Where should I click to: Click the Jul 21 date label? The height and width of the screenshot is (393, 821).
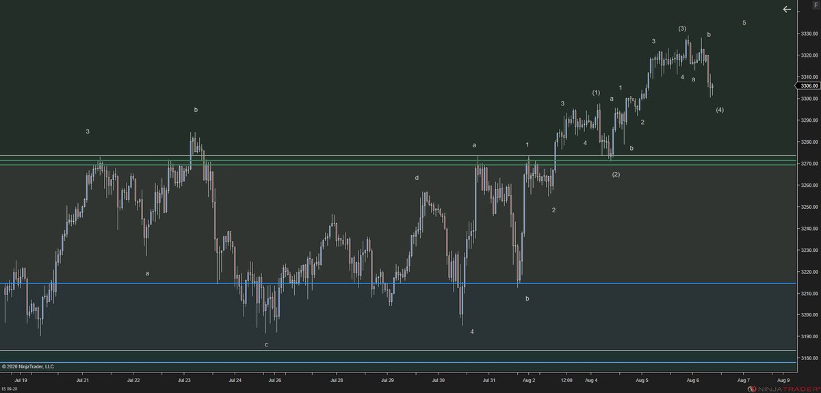83,379
